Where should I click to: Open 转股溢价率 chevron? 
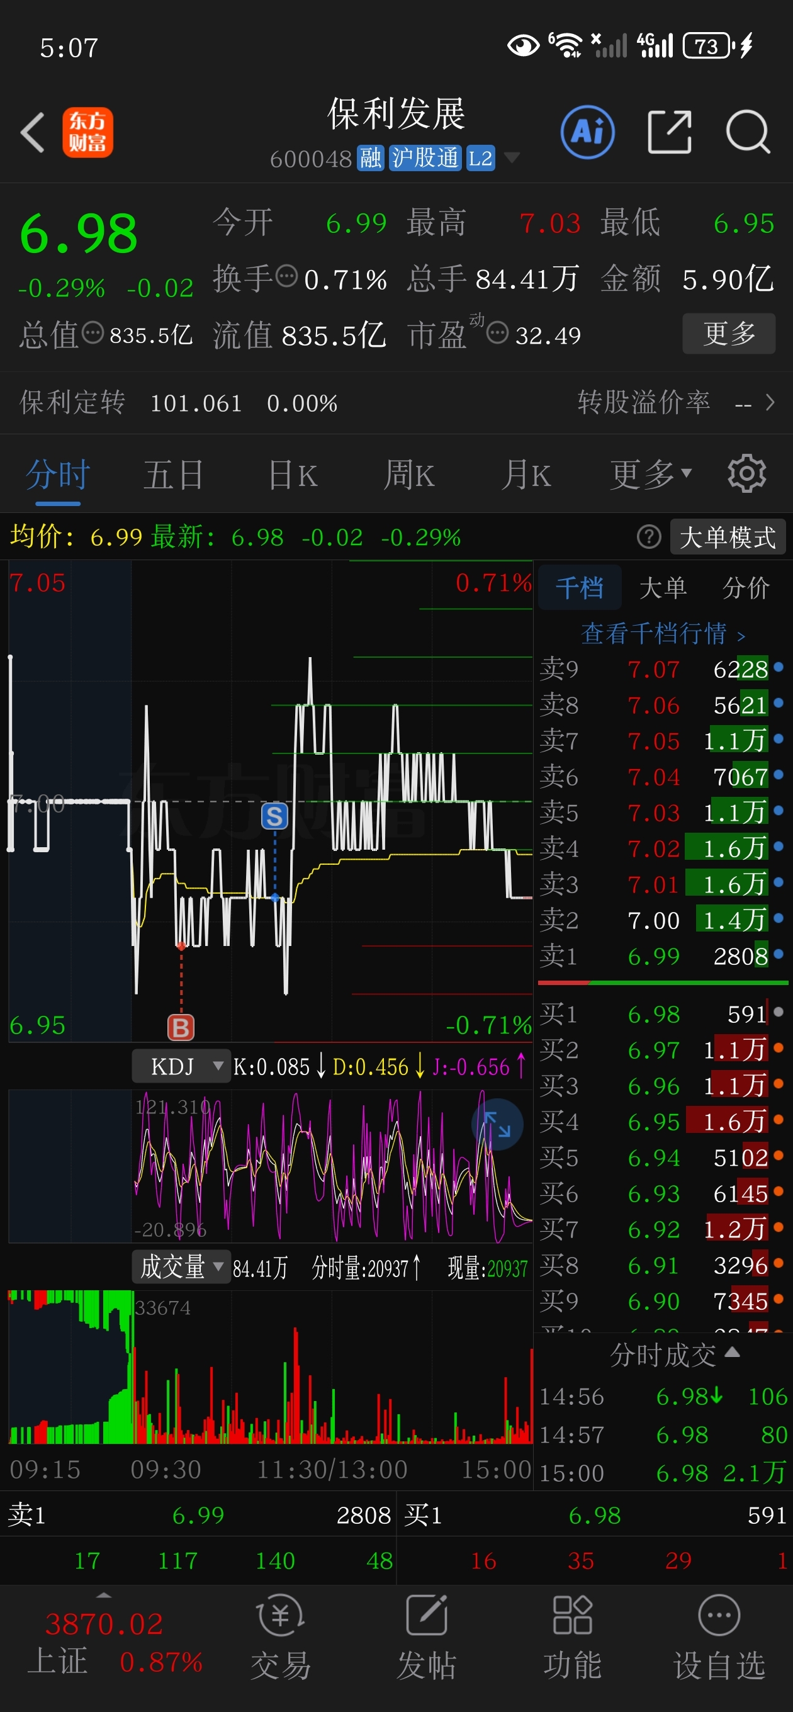point(770,402)
